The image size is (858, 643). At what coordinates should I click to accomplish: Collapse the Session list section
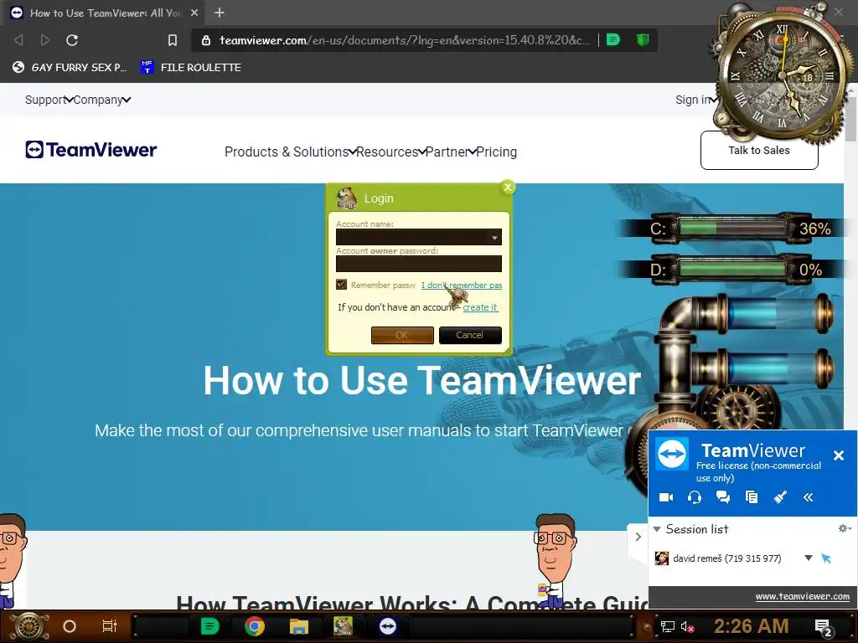click(657, 529)
